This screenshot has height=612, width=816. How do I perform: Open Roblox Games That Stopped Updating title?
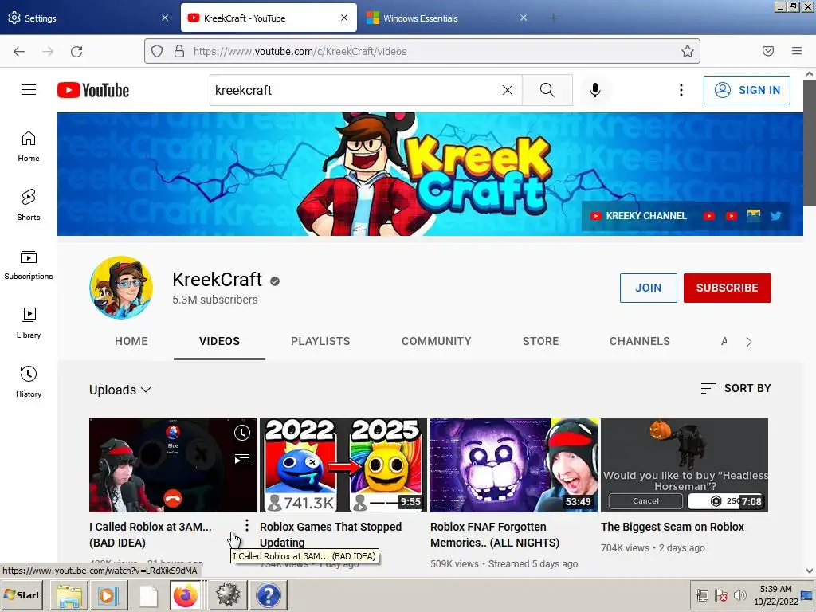pyautogui.click(x=331, y=535)
